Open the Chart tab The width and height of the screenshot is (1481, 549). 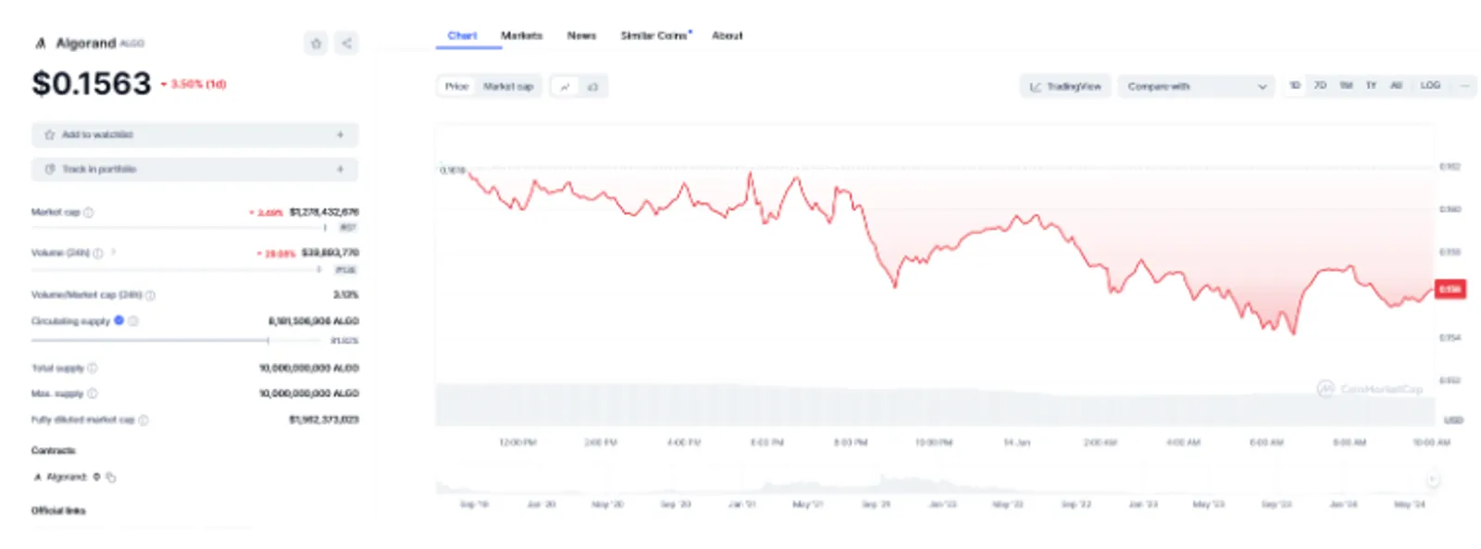click(462, 35)
